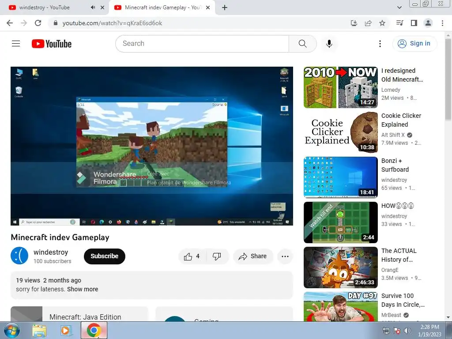Click Alt Shift X channel name
Image resolution: width=452 pixels, height=339 pixels.
point(393,135)
